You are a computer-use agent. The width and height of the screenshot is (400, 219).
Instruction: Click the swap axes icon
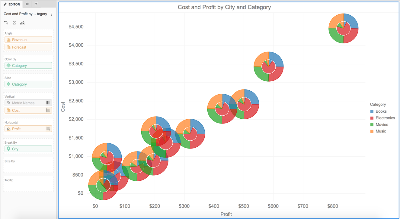tap(6, 23)
